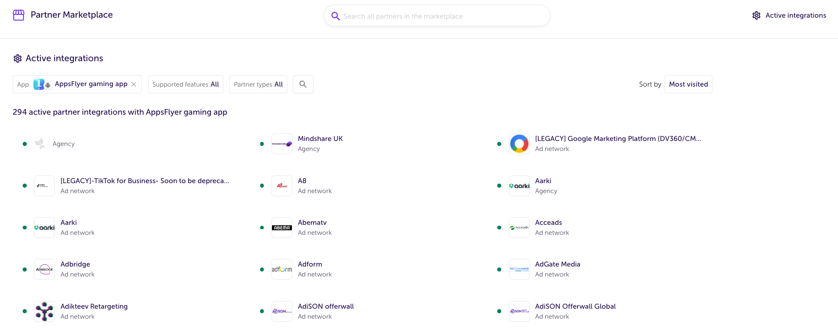838x330 pixels.
Task: Open the A8 partner name
Action: click(x=302, y=181)
